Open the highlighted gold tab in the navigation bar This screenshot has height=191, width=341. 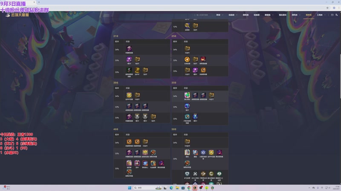pos(309,15)
